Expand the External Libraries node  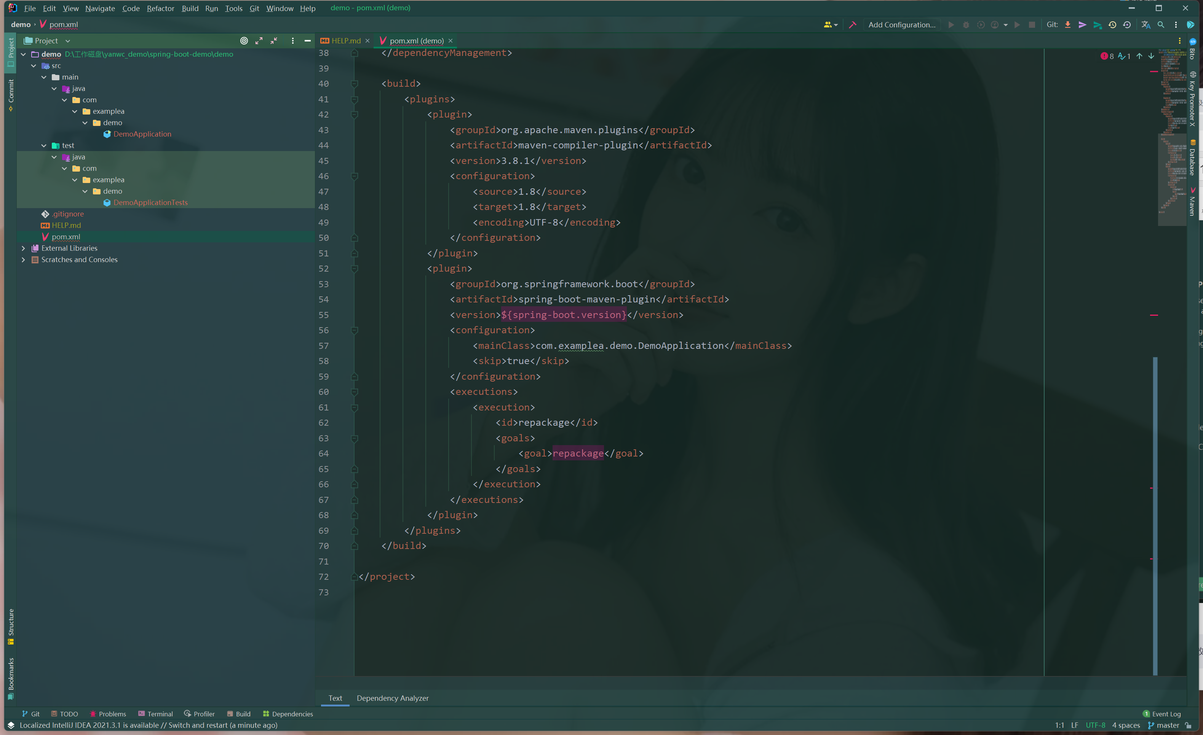coord(23,248)
